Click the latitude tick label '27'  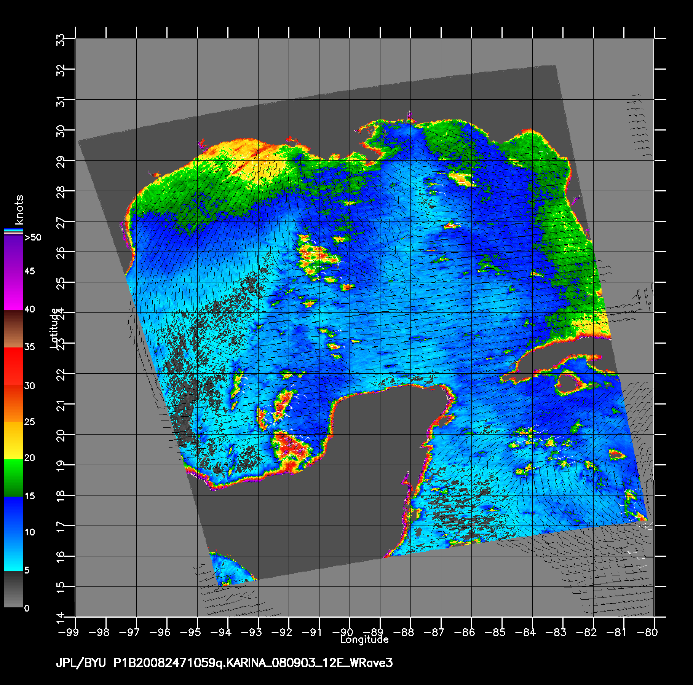click(x=61, y=222)
